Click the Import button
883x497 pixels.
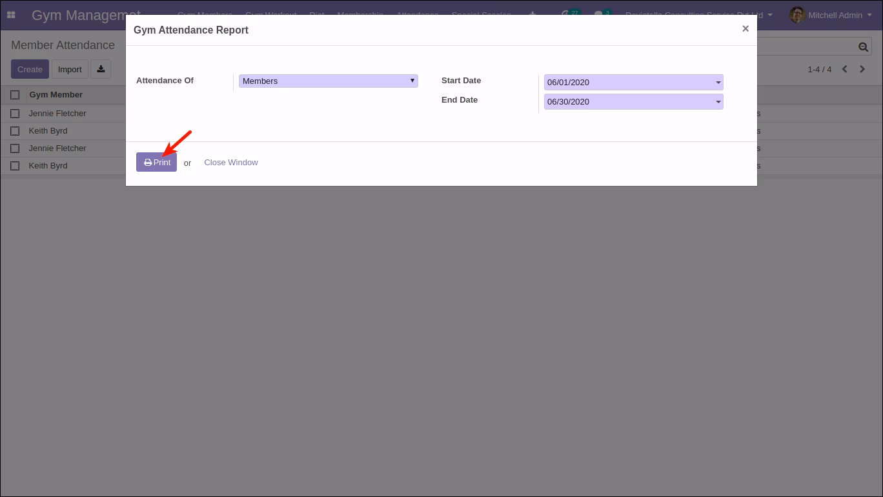70,69
